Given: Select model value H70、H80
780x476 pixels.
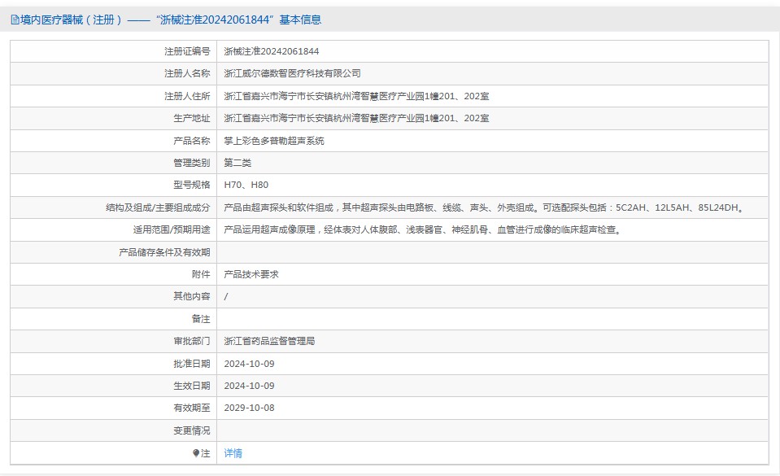Looking at the screenshot, I should pos(246,185).
